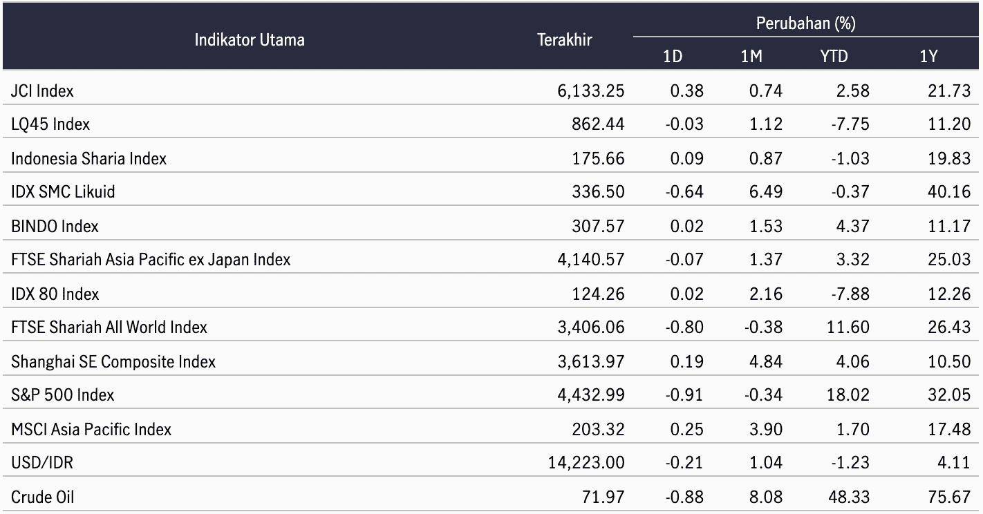983x514 pixels.
Task: Select the JCI Index row label
Action: 42,91
